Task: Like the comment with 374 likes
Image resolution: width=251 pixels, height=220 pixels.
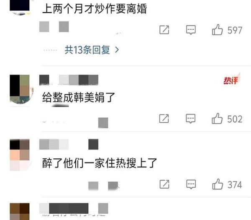Action: pos(218,184)
